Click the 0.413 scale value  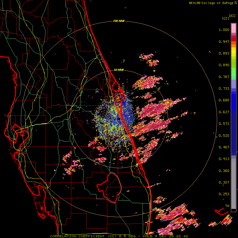(x=224, y=159)
